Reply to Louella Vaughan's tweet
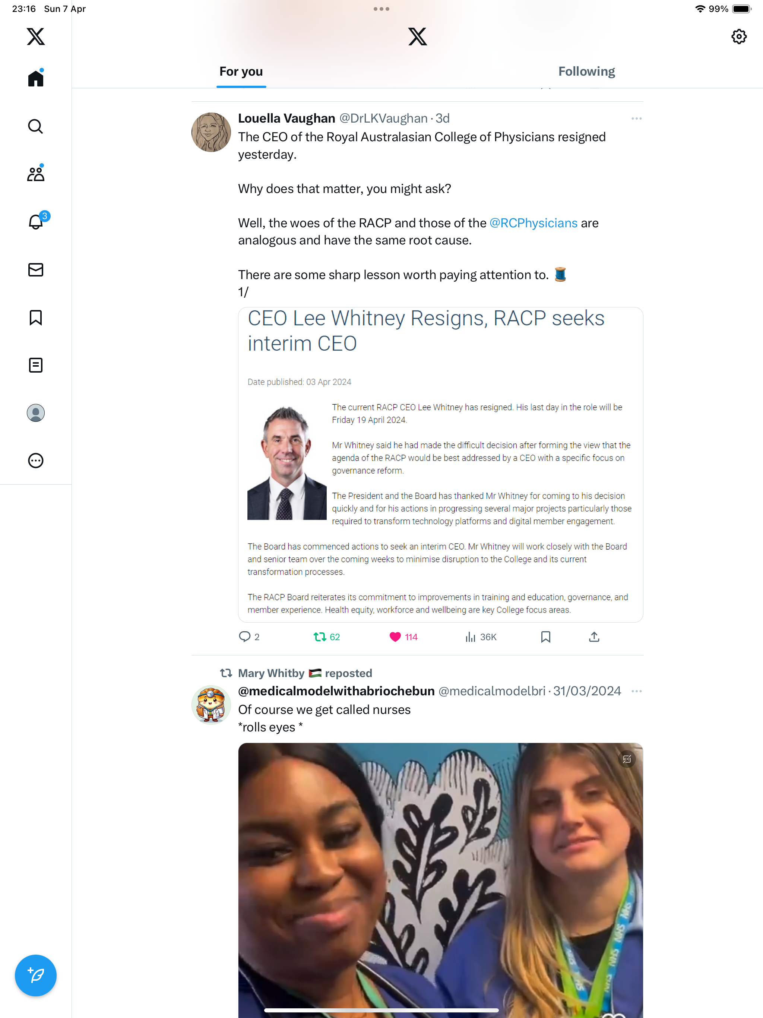Screen dimensions: 763x1018 [249, 637]
